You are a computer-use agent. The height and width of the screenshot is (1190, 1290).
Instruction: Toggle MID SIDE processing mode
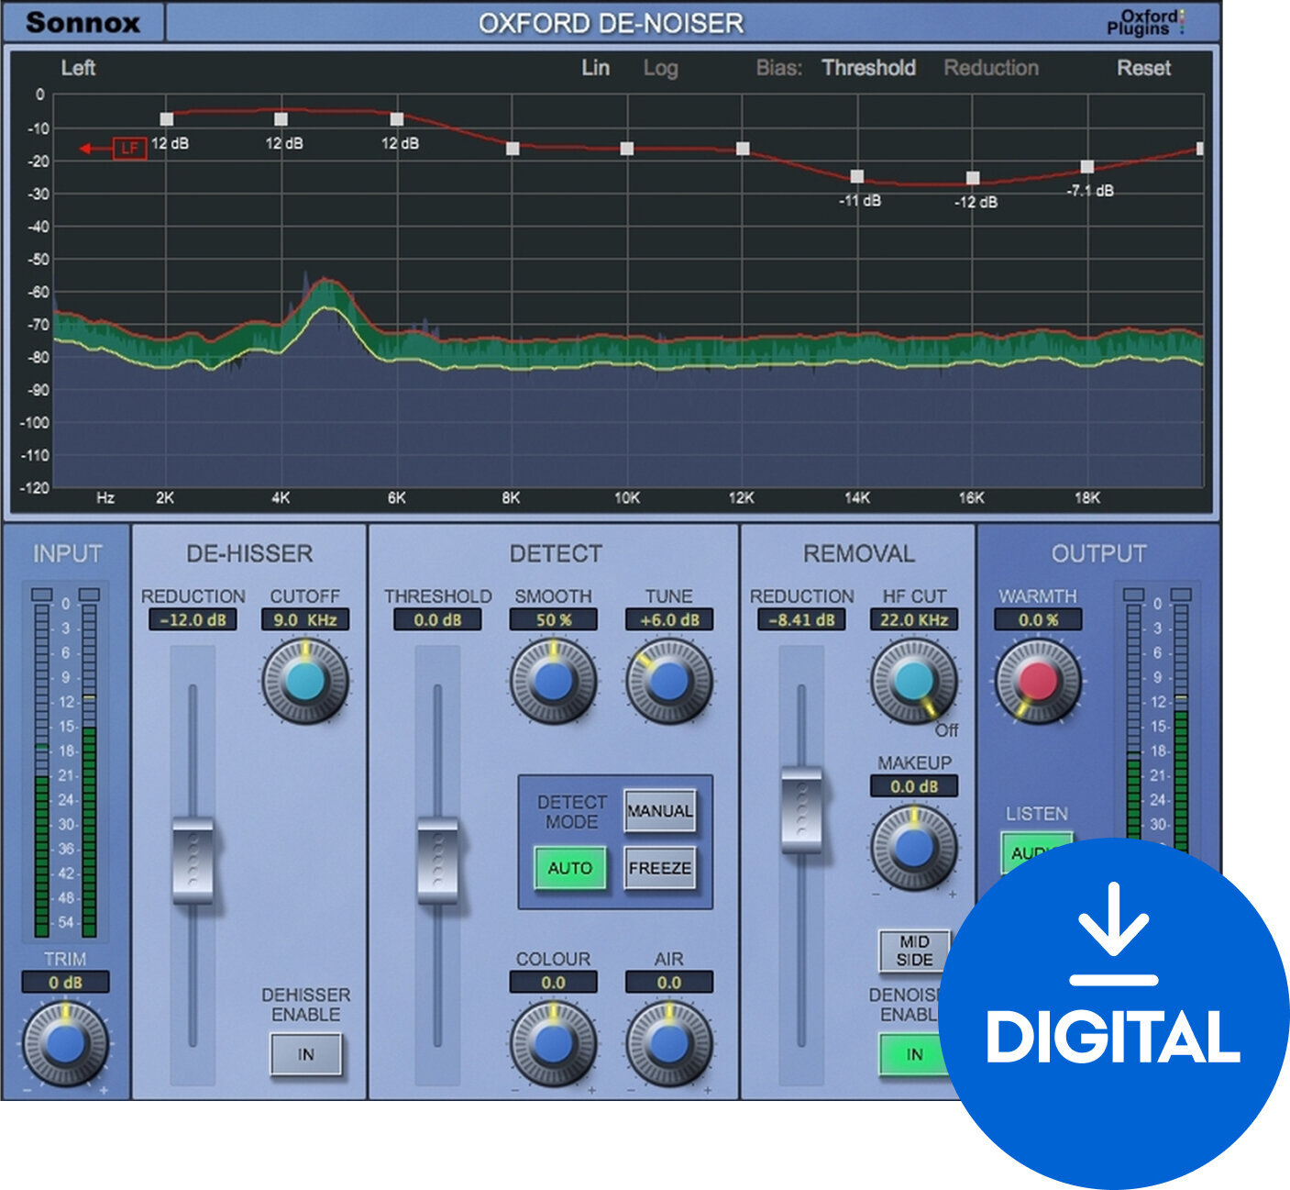[x=913, y=950]
